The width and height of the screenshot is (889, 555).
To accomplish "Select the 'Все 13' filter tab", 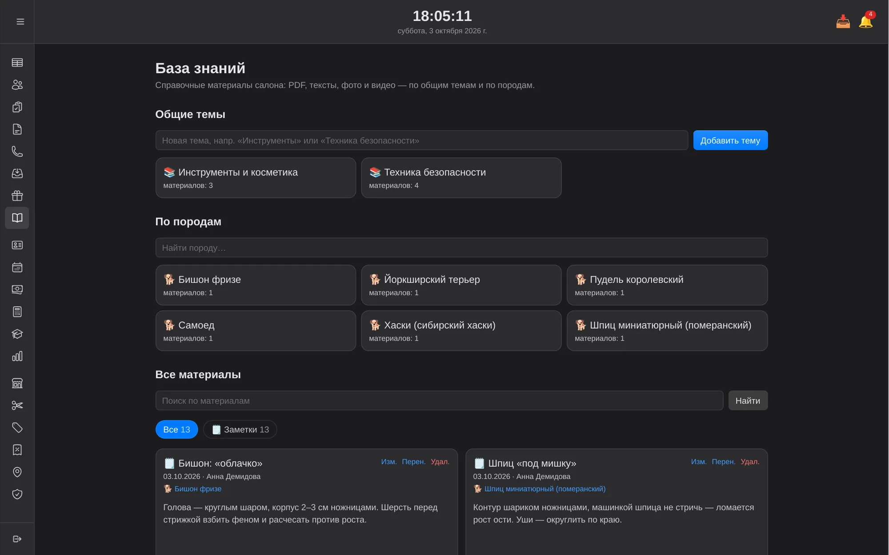I will (176, 429).
